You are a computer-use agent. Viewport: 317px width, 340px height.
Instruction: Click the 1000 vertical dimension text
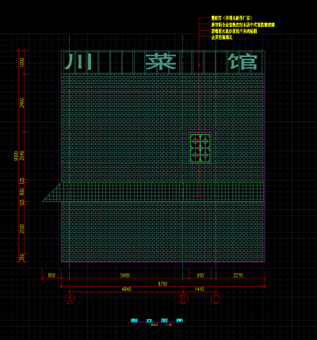22,63
